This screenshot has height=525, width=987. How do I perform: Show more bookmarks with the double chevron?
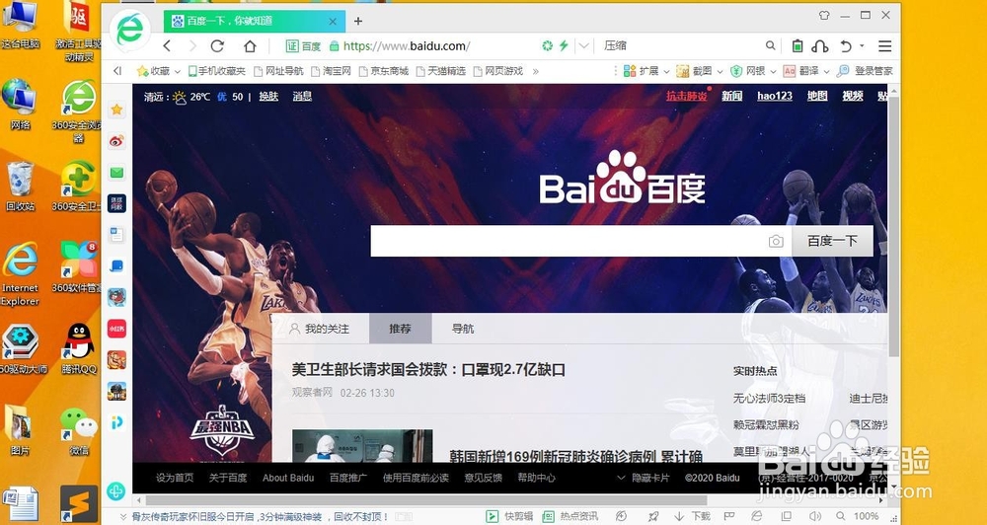coord(536,71)
